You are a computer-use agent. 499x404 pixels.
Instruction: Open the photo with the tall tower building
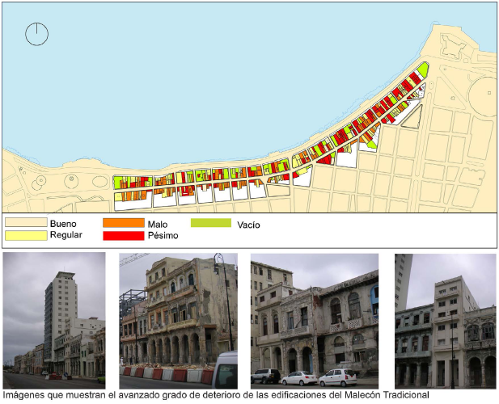pyautogui.click(x=54, y=320)
